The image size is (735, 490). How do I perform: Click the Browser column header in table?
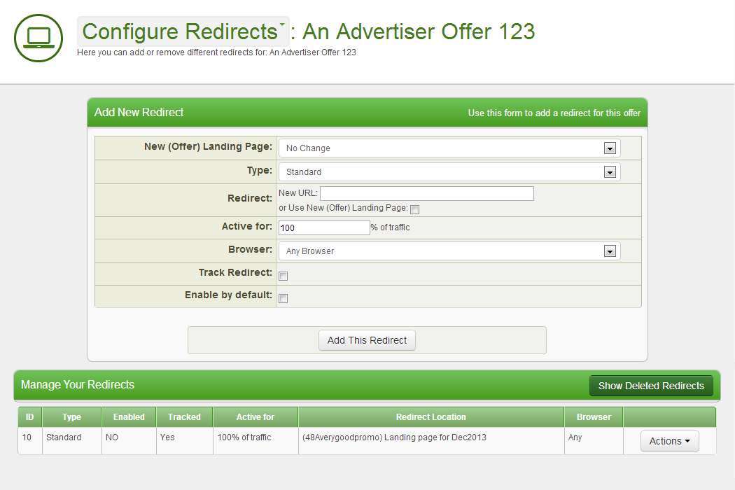tap(594, 417)
